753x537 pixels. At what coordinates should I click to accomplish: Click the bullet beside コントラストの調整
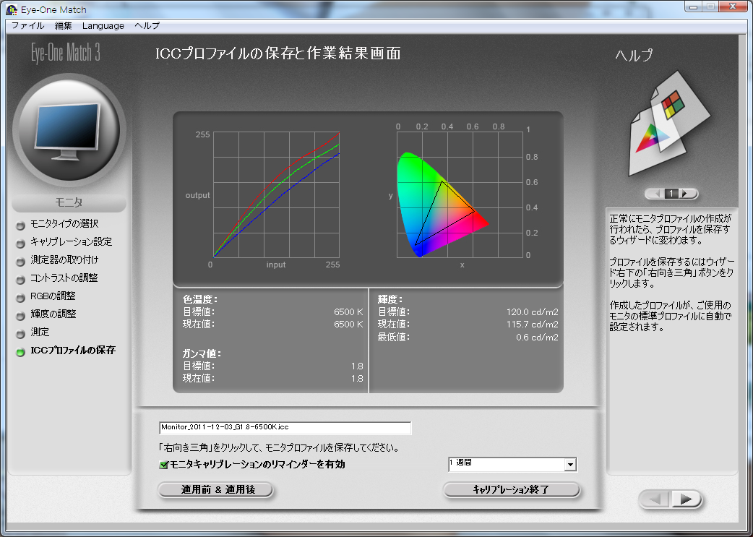tap(20, 280)
